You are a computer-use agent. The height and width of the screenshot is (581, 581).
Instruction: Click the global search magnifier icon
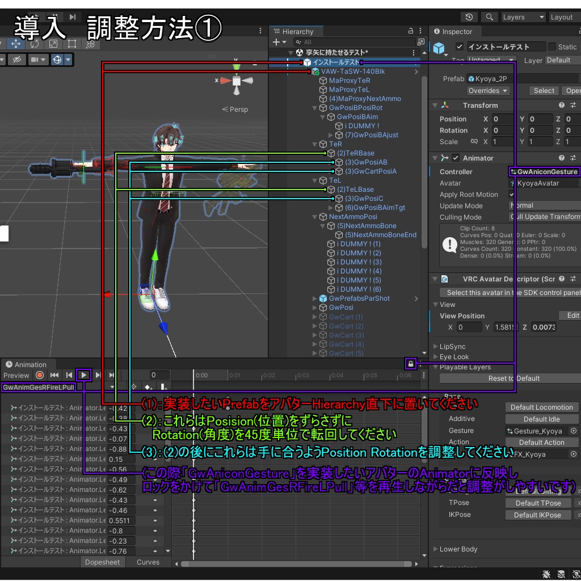coord(489,17)
